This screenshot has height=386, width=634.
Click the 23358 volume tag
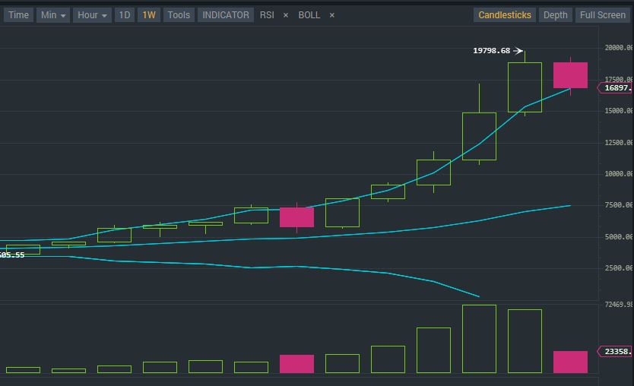(x=616, y=352)
